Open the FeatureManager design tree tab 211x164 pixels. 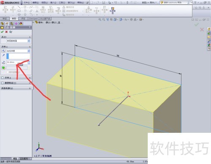[2, 24]
